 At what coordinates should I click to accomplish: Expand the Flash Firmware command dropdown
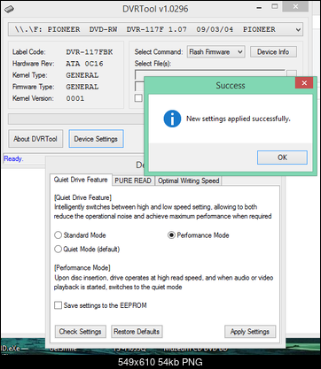coord(216,52)
